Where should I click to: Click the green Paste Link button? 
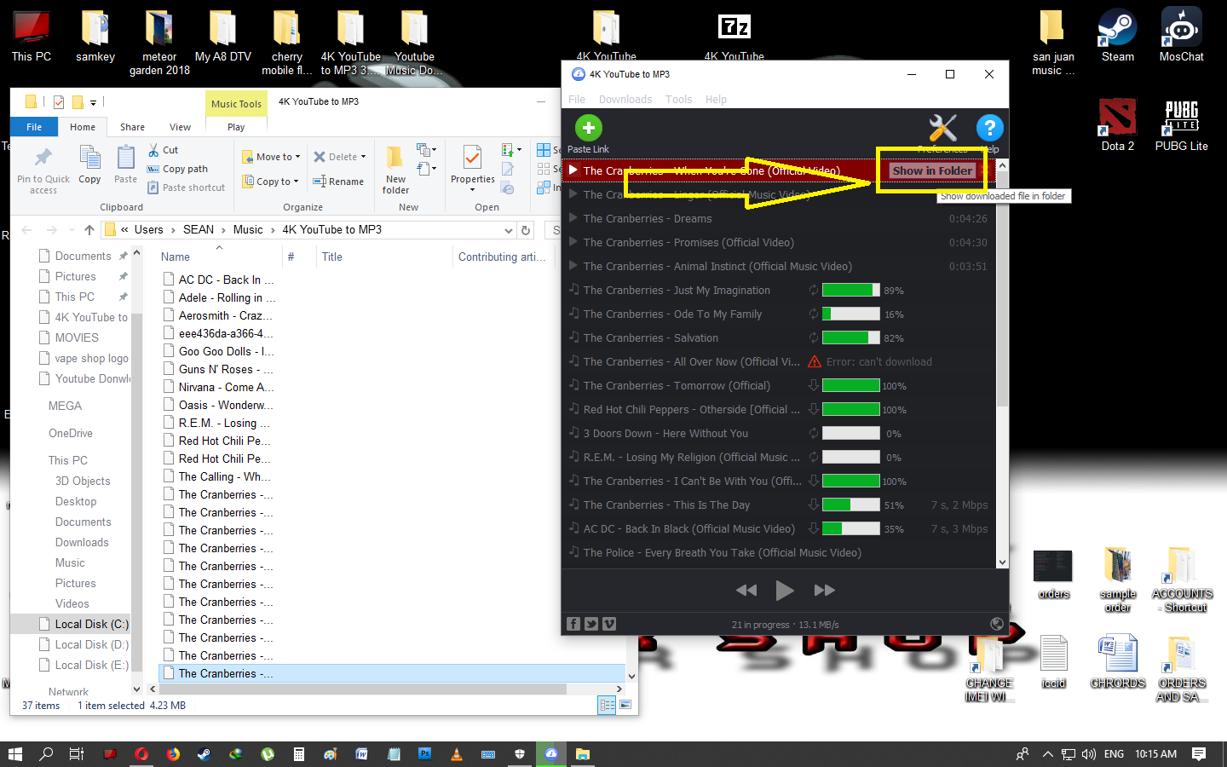588,128
